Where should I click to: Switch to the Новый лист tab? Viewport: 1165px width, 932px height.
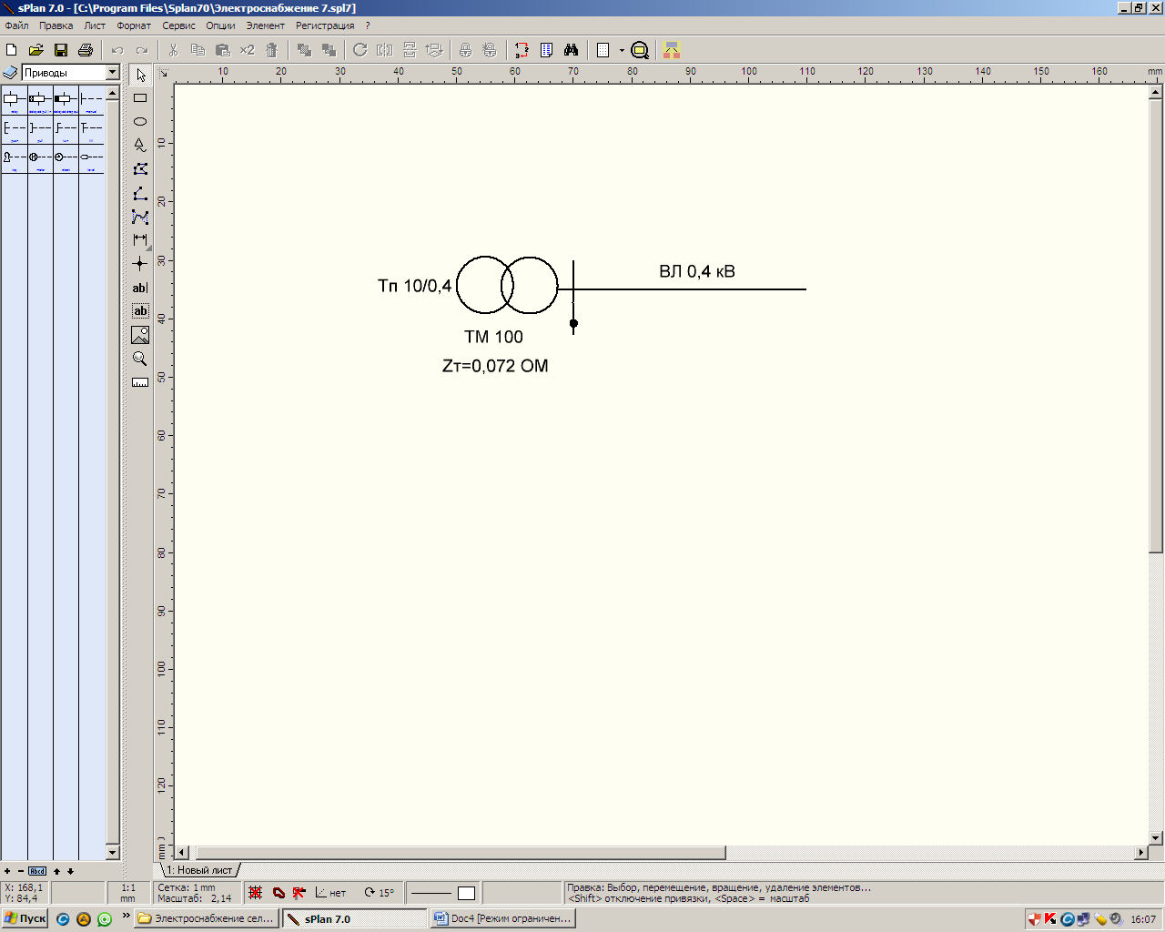(x=200, y=870)
